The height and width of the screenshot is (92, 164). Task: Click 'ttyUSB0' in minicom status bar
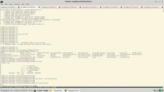pos(54,87)
